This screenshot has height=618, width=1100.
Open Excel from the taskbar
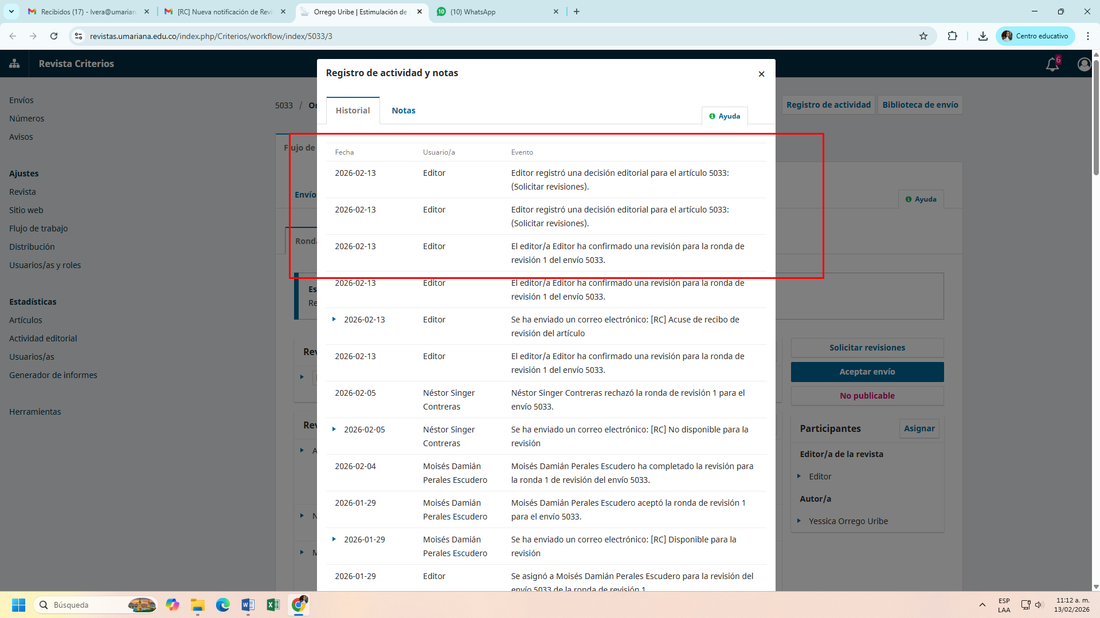tap(273, 605)
